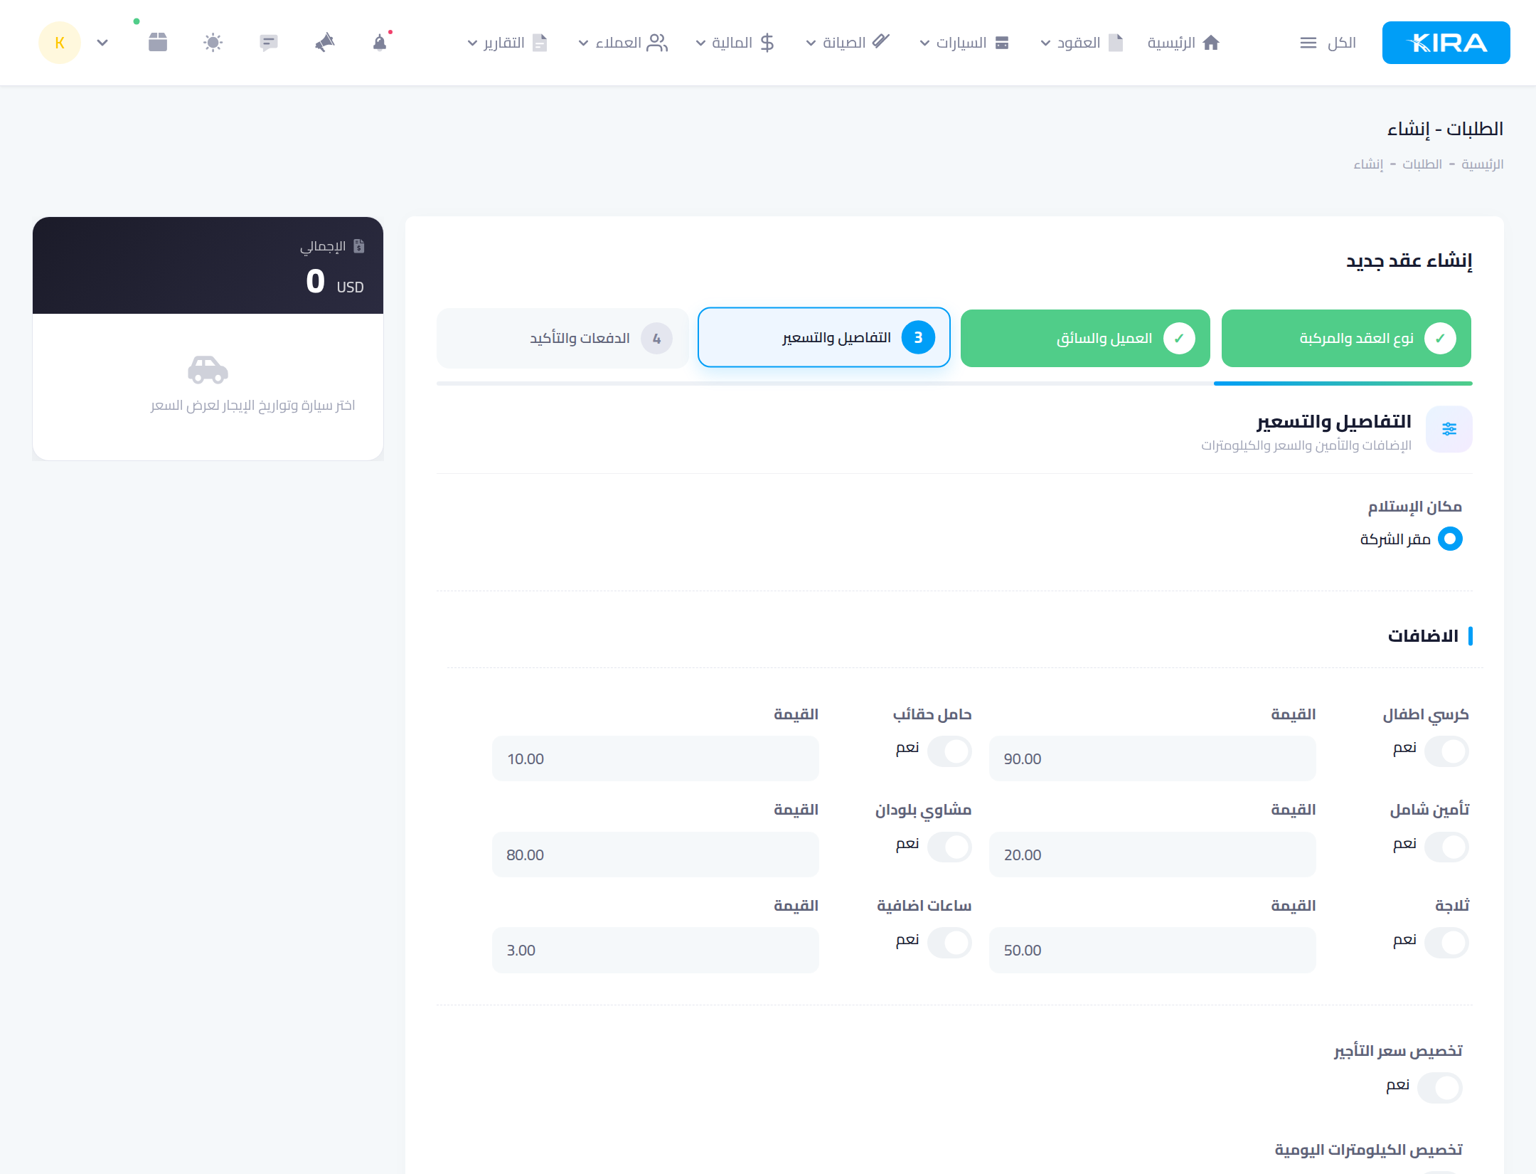Open the box package icon
This screenshot has width=1536, height=1174.
pos(158,43)
